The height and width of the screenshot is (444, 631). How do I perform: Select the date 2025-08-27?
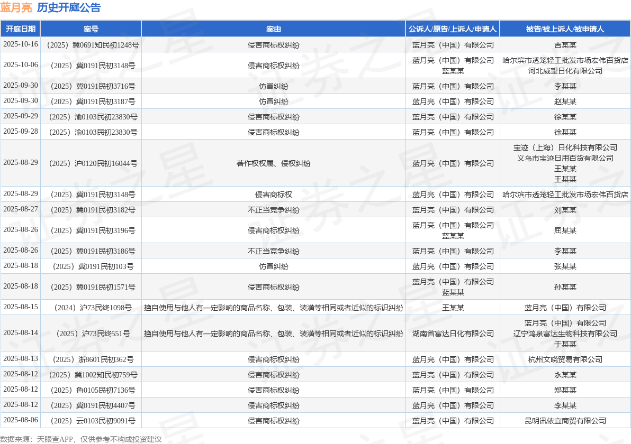tap(21, 209)
